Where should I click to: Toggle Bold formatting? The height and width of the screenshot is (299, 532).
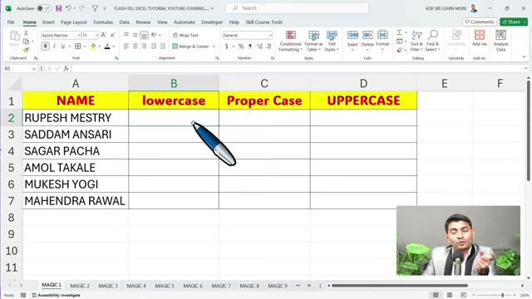click(x=45, y=47)
